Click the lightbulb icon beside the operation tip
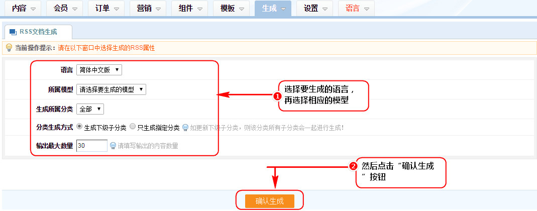 pos(9,48)
